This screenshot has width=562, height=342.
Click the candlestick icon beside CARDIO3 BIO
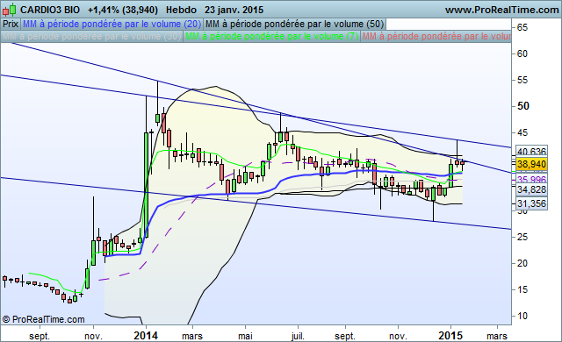pos(10,10)
